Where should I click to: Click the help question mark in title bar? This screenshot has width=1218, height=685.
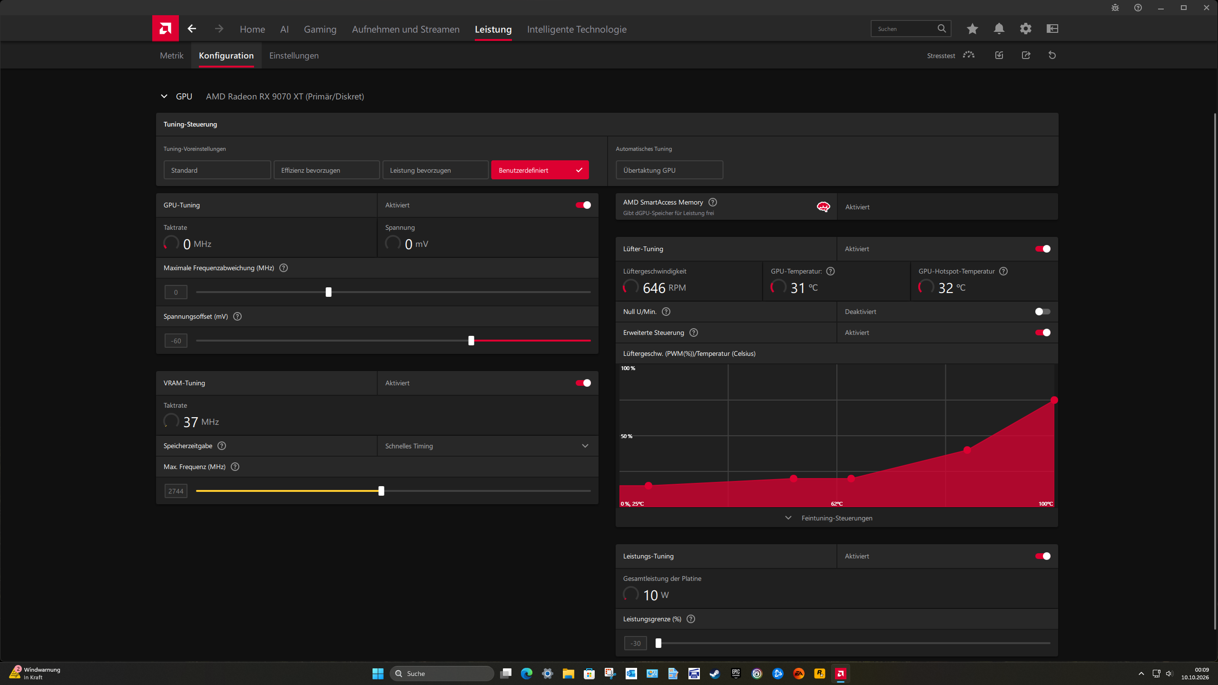[x=1138, y=8]
